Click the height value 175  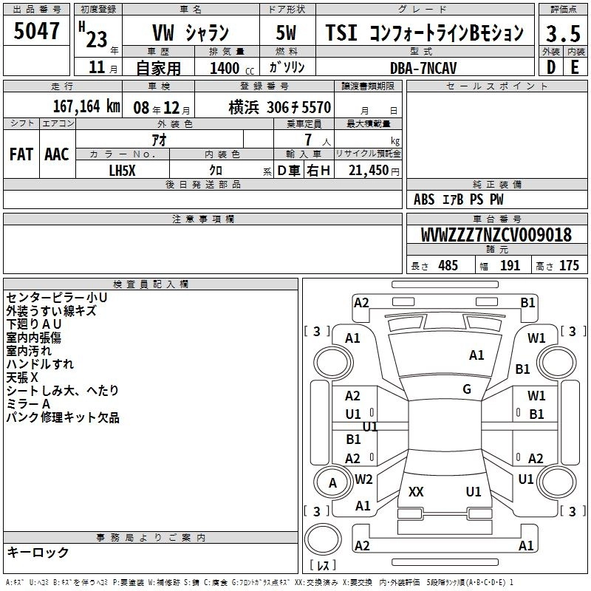coord(569,265)
